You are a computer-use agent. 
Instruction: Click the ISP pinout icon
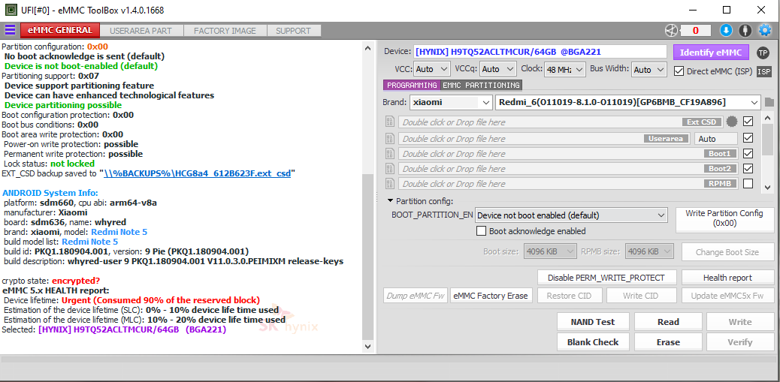pos(764,71)
